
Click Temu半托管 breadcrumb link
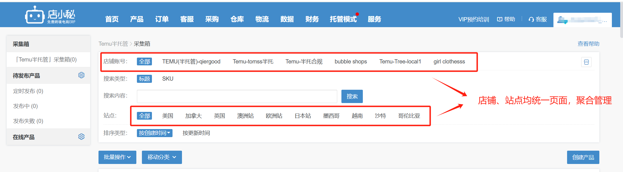click(x=113, y=43)
